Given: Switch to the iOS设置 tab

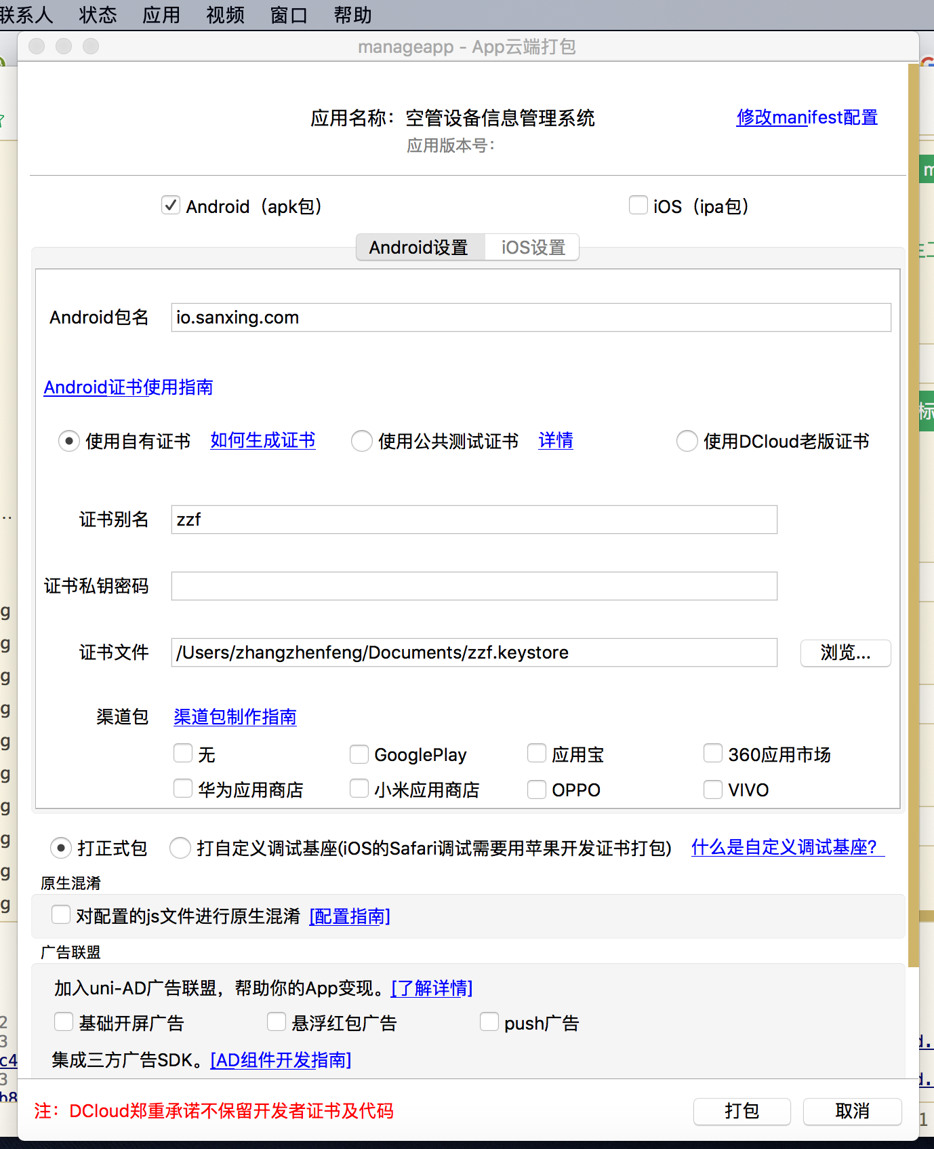Looking at the screenshot, I should pyautogui.click(x=533, y=247).
